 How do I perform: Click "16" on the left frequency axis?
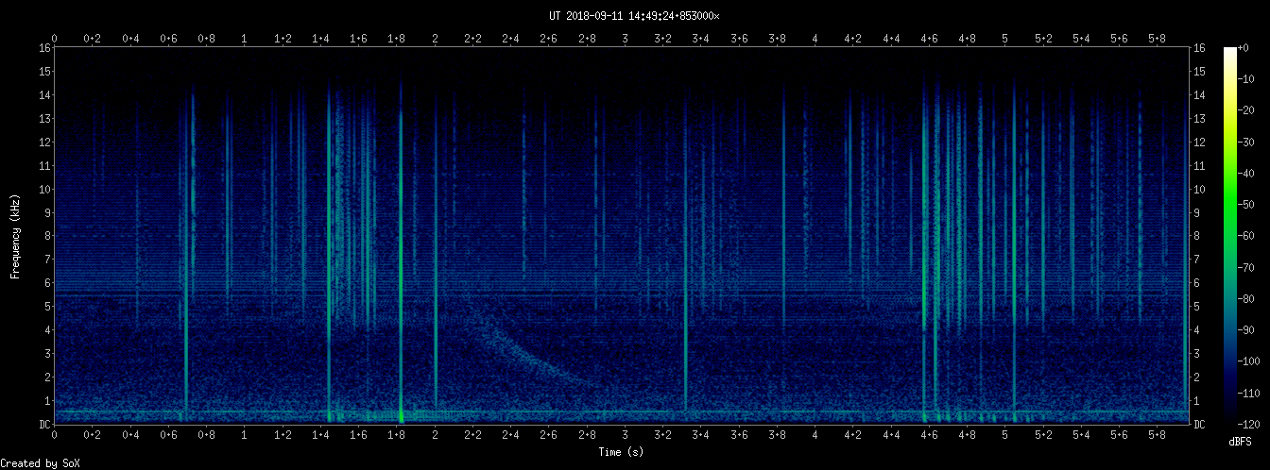coord(44,48)
